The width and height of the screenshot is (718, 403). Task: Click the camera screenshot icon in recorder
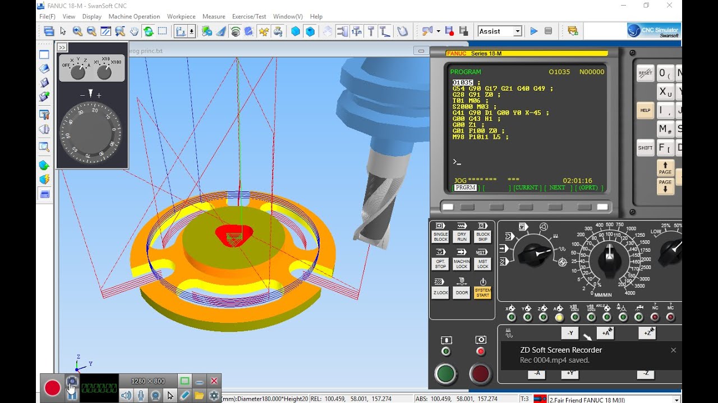(x=72, y=381)
